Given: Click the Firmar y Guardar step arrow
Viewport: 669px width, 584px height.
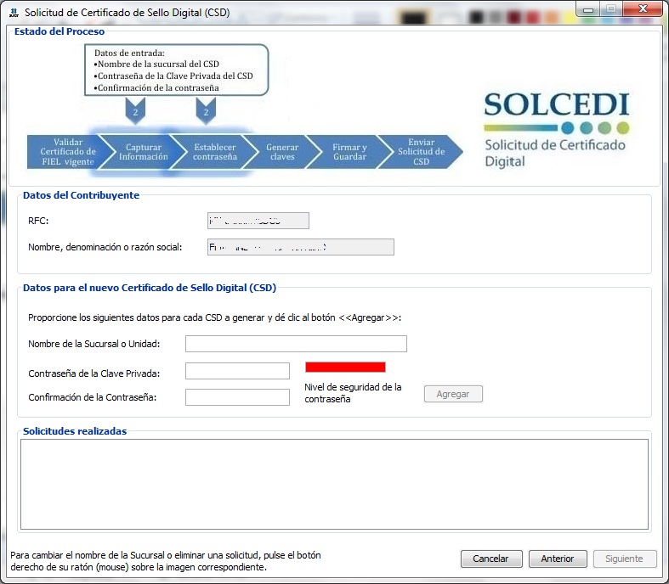Looking at the screenshot, I should pyautogui.click(x=349, y=152).
